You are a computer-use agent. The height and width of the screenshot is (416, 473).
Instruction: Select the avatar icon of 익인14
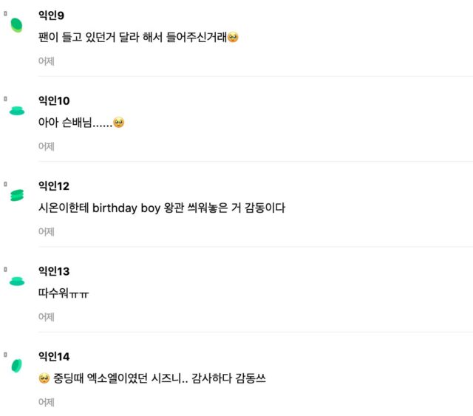click(16, 366)
